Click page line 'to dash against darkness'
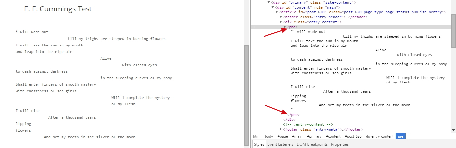Viewport: 456px width, 148px height. pos(42,71)
